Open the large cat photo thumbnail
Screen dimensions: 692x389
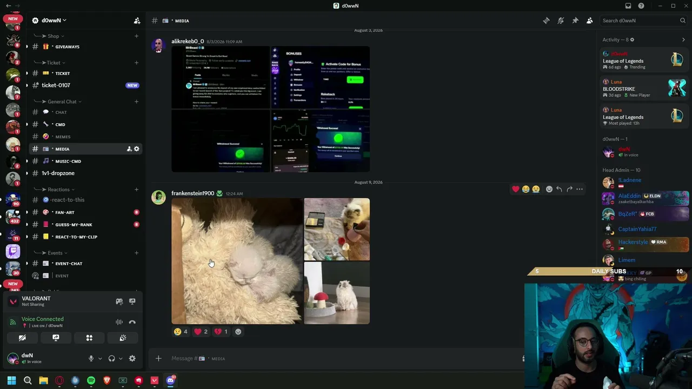pyautogui.click(x=237, y=261)
